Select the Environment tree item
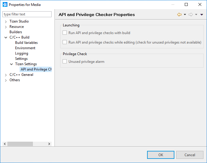 (25, 48)
